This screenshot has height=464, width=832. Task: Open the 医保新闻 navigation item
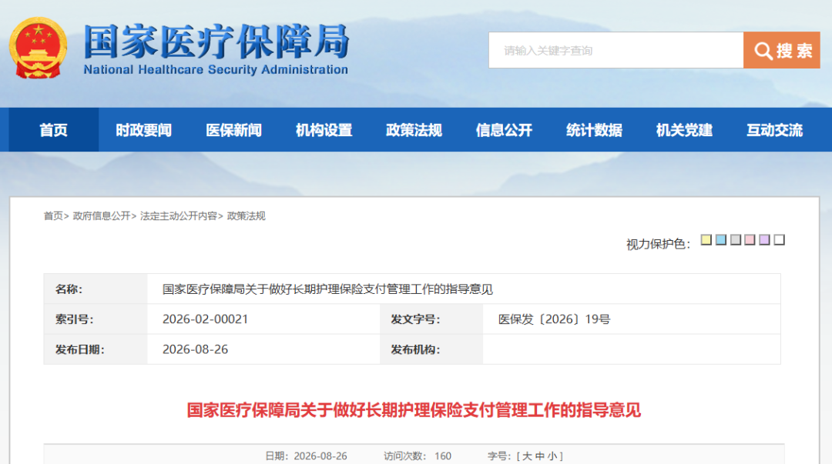pyautogui.click(x=234, y=130)
